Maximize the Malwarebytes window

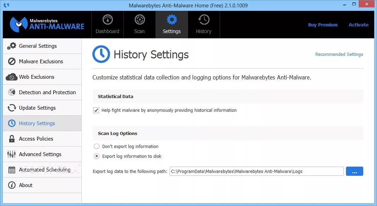pos(354,4)
